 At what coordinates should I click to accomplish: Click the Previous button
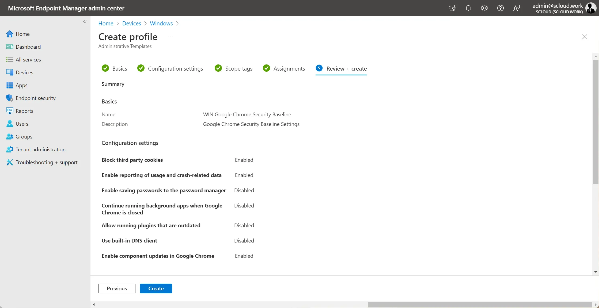(117, 288)
